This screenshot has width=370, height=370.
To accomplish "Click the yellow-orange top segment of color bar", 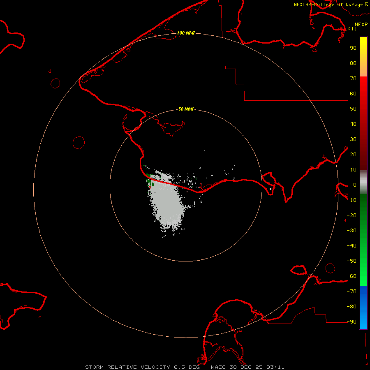I will point(363,57).
